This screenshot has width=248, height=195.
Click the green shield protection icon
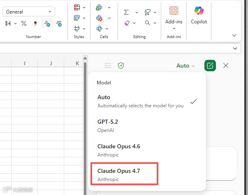[121, 66]
